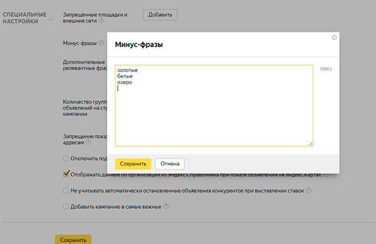Viewport: 376px width, 244px height.
Task: Open help icon next to Запрещённые площадки
Action: click(x=102, y=21)
